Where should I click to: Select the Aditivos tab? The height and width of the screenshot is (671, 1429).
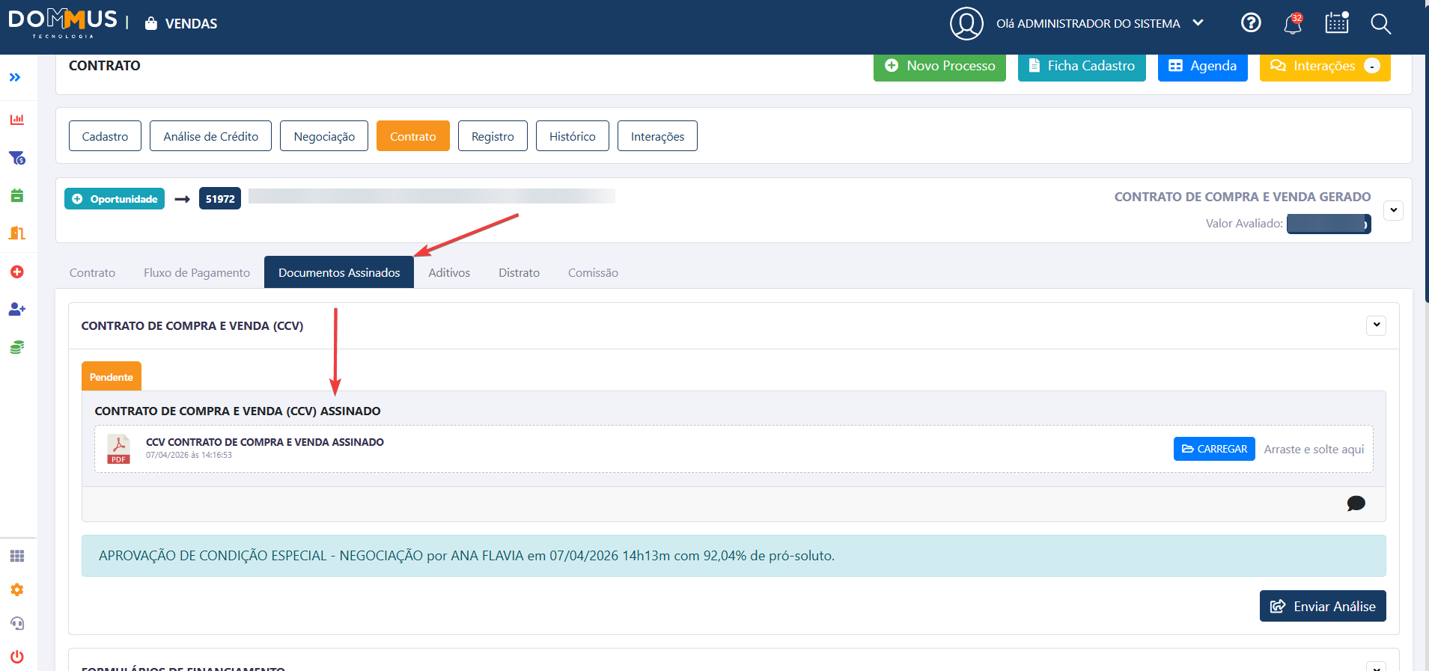tap(449, 273)
